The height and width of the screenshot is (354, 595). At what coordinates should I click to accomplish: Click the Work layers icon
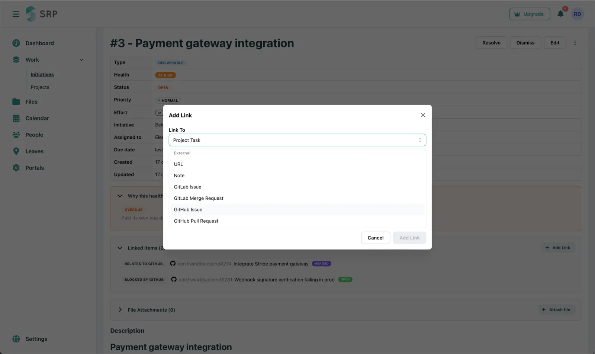coord(16,59)
